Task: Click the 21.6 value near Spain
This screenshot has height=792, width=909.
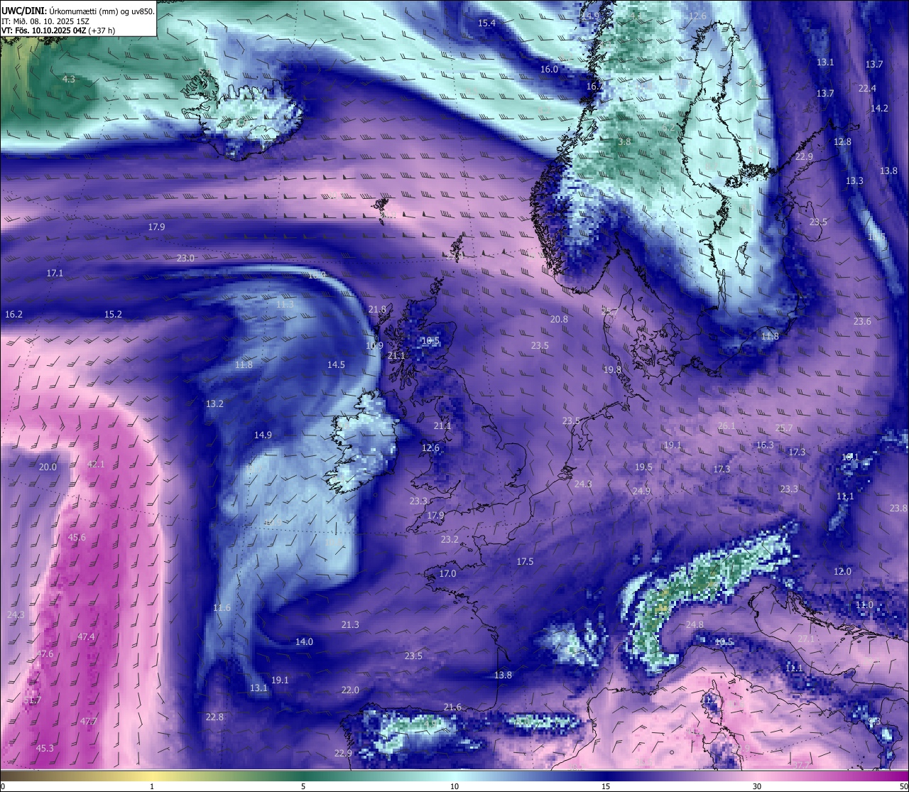Action: [x=452, y=707]
